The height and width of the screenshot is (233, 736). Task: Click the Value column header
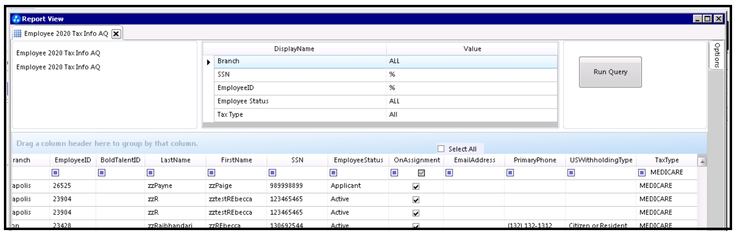pos(472,49)
